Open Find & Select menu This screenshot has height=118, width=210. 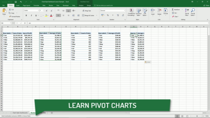click(x=193, y=12)
